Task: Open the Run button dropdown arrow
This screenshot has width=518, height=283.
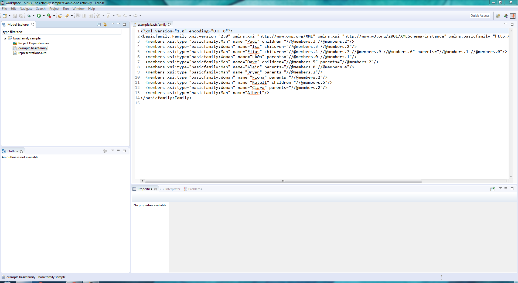Action: tap(44, 16)
